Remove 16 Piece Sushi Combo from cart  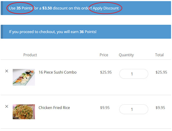pyautogui.click(x=7, y=71)
